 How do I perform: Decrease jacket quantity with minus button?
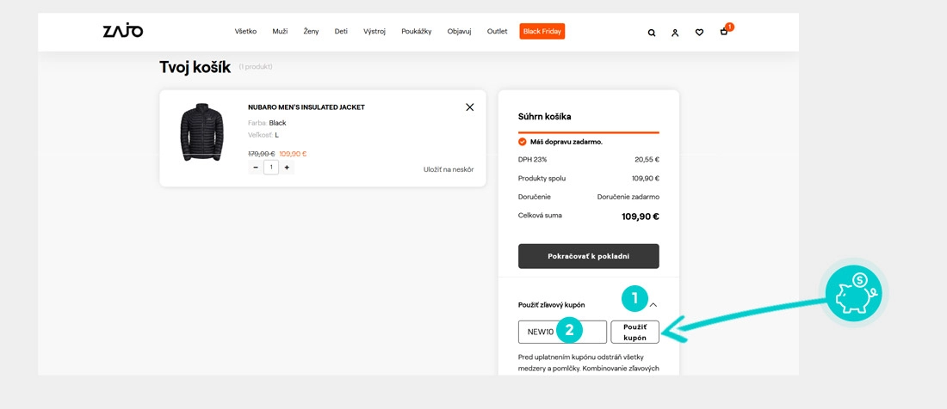(x=256, y=168)
